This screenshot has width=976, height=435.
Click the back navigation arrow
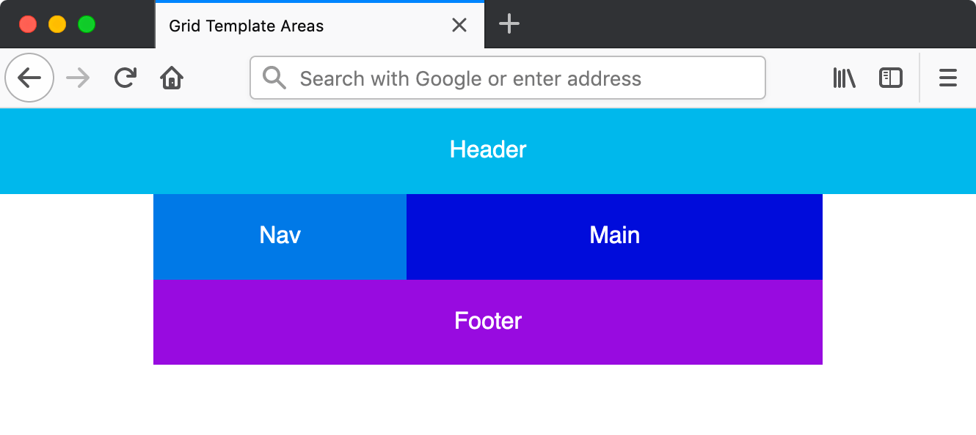point(29,78)
